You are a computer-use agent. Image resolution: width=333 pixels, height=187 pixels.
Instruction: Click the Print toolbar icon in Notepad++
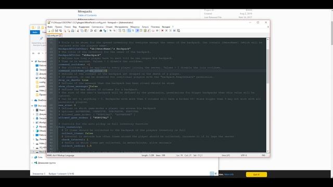pos(73,31)
